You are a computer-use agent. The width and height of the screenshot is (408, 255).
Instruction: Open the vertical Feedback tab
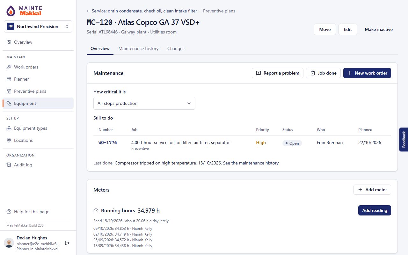pos(404,139)
